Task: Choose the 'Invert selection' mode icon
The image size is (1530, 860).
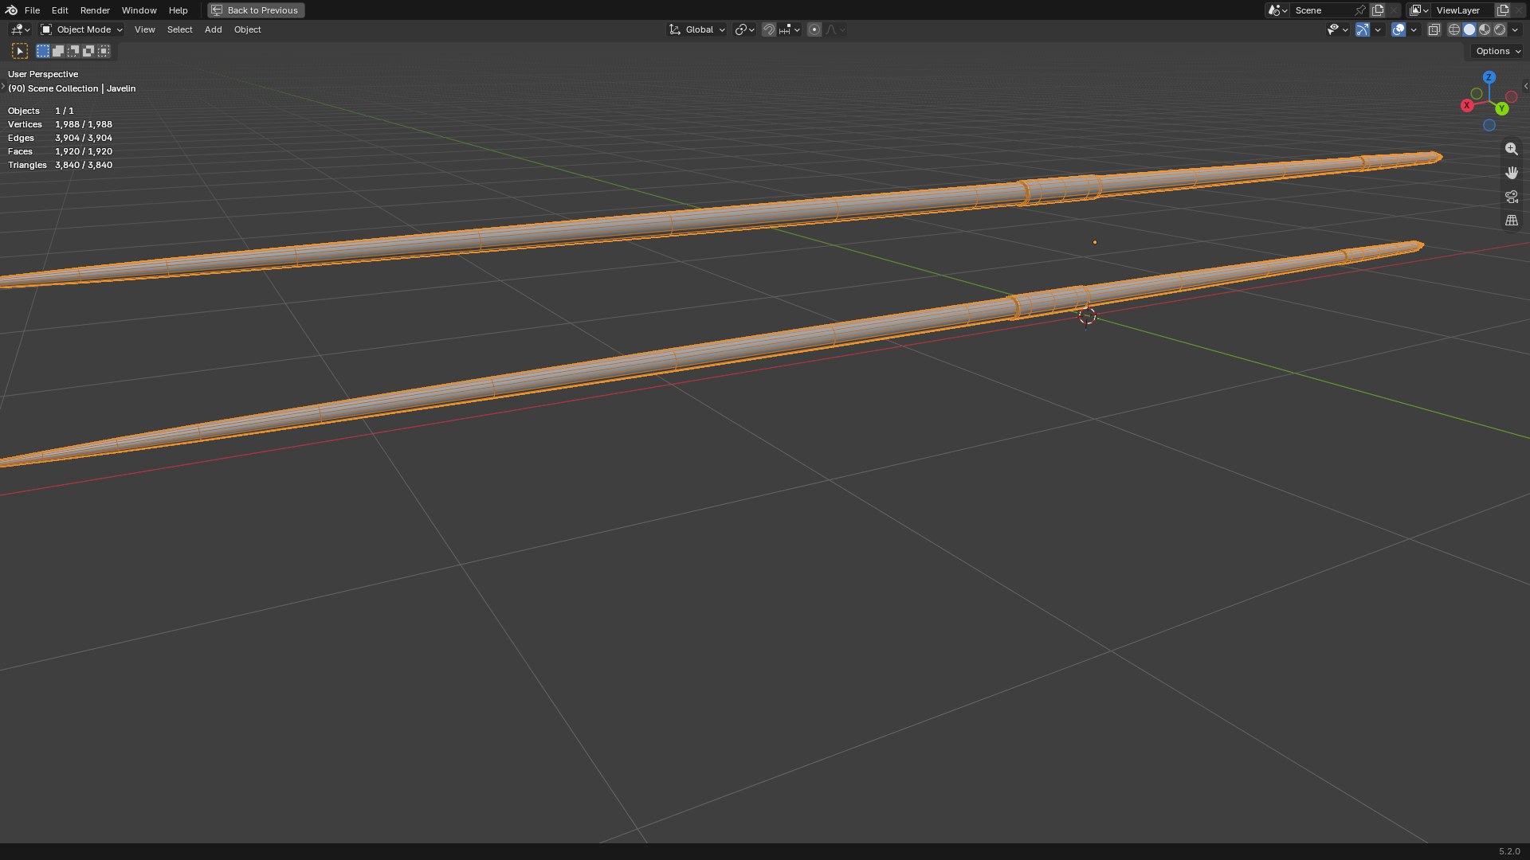Action: [88, 51]
